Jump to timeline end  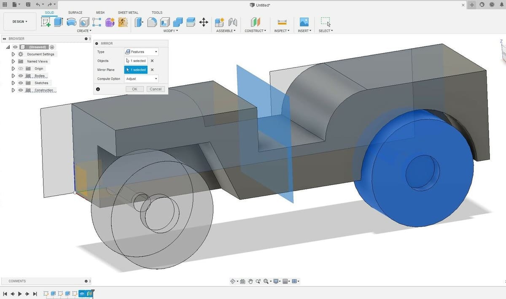[x=35, y=294]
